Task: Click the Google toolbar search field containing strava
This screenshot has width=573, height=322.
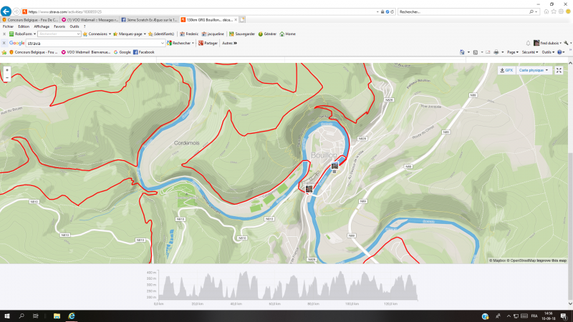Action: pyautogui.click(x=95, y=43)
